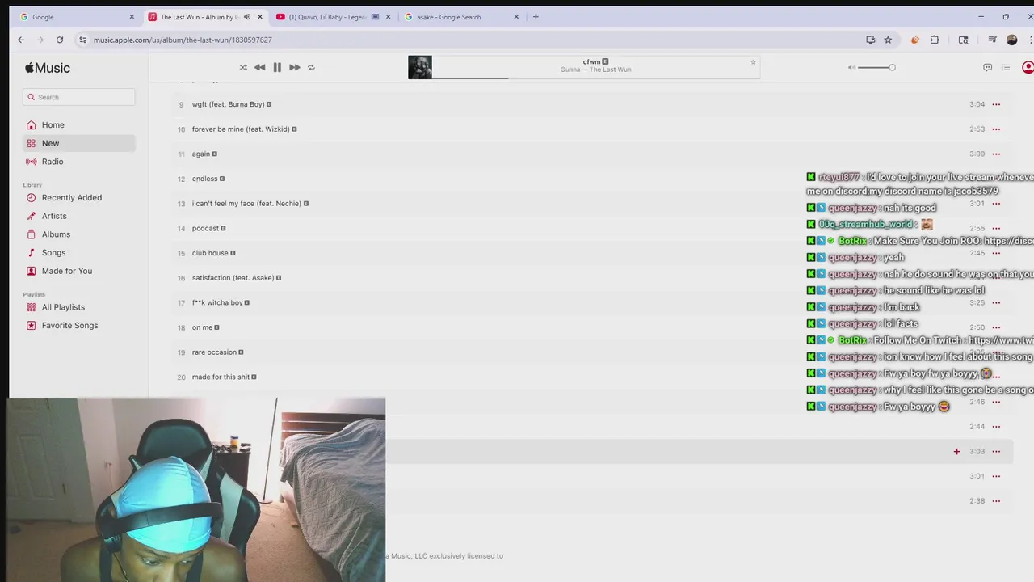Open more options for the 2:38 track
Viewport: 1034px width, 582px height.
click(x=996, y=501)
